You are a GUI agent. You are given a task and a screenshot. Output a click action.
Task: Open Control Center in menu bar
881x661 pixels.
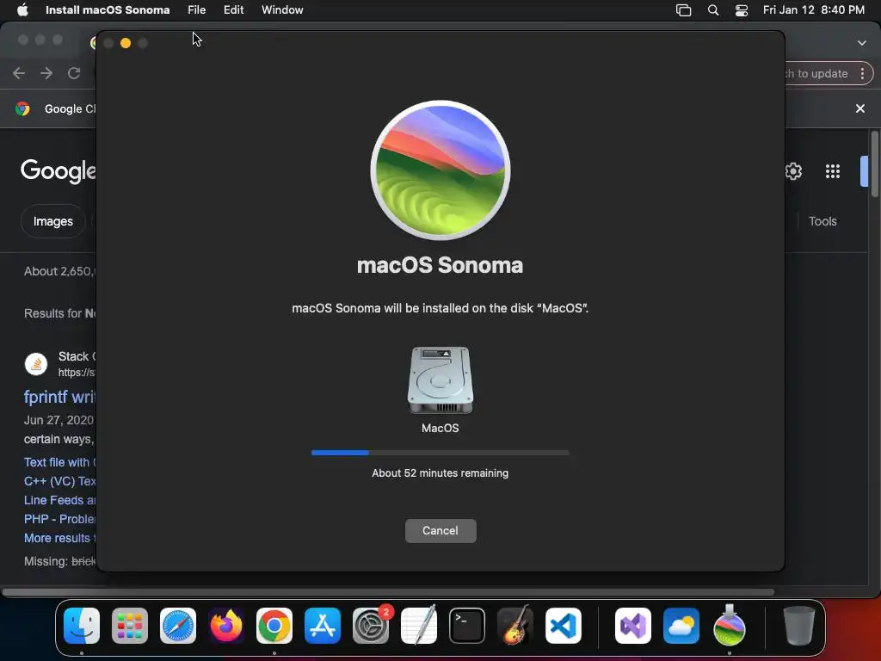coord(742,10)
